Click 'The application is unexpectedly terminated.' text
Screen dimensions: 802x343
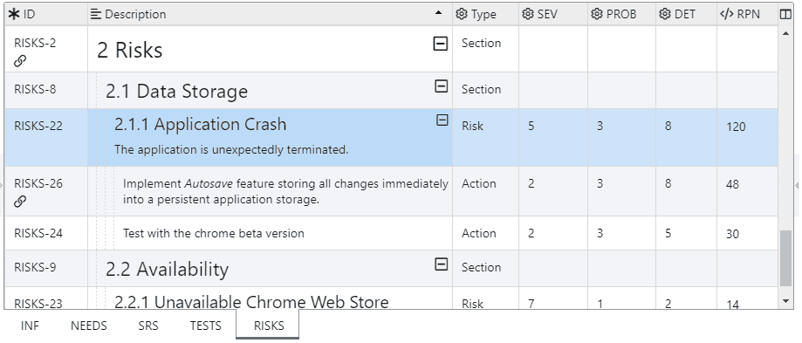pyautogui.click(x=231, y=150)
